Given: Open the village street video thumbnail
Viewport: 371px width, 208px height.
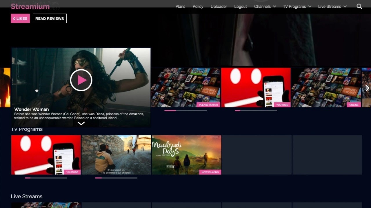Looking at the screenshot, I should (x=116, y=155).
